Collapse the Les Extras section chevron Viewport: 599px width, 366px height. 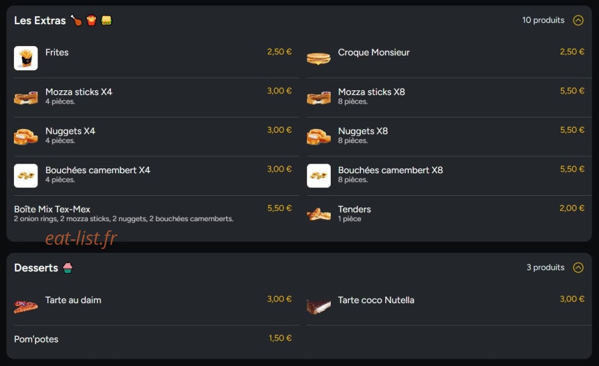coord(578,20)
